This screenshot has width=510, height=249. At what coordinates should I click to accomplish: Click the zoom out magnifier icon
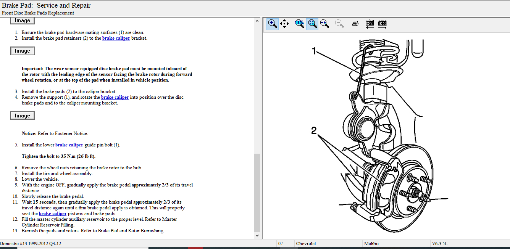[339, 24]
